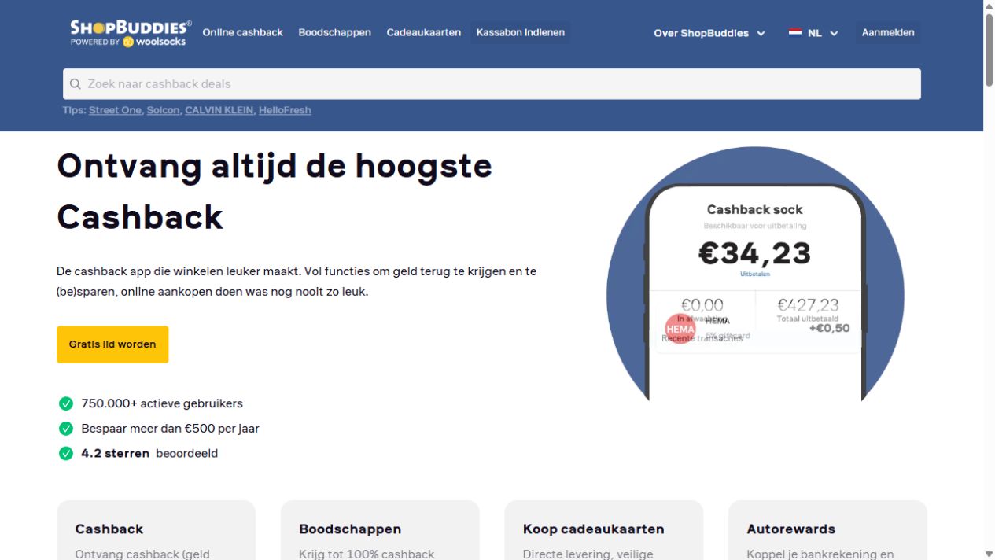Image resolution: width=995 pixels, height=560 pixels.
Task: Click the +€0,50 transaction amount
Action: click(830, 329)
